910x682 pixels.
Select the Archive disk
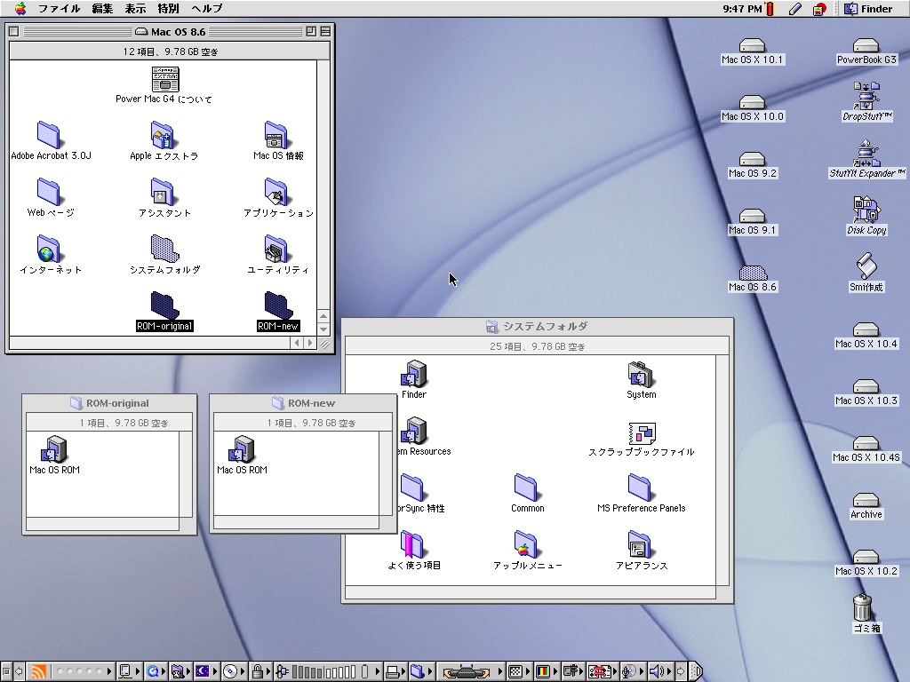click(x=866, y=500)
